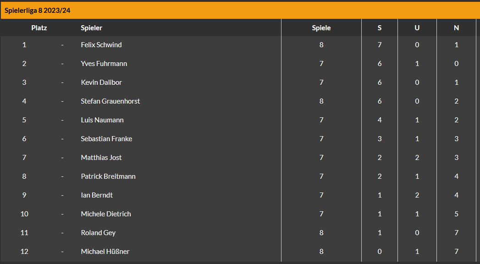
Task: Open Sebastian Franke's entry
Action: coord(106,138)
